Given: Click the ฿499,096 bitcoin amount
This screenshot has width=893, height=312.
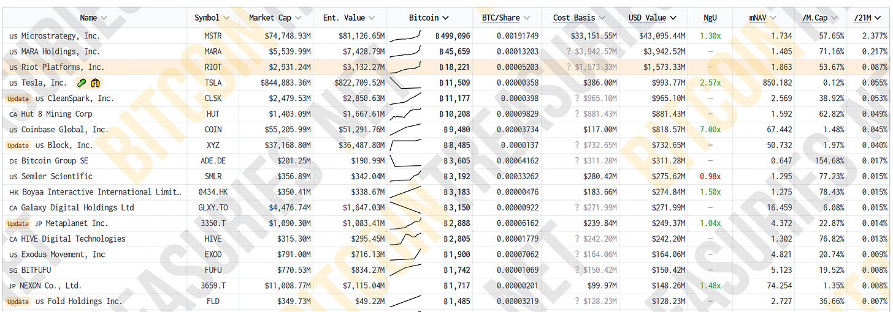Looking at the screenshot, I should click(x=453, y=36).
